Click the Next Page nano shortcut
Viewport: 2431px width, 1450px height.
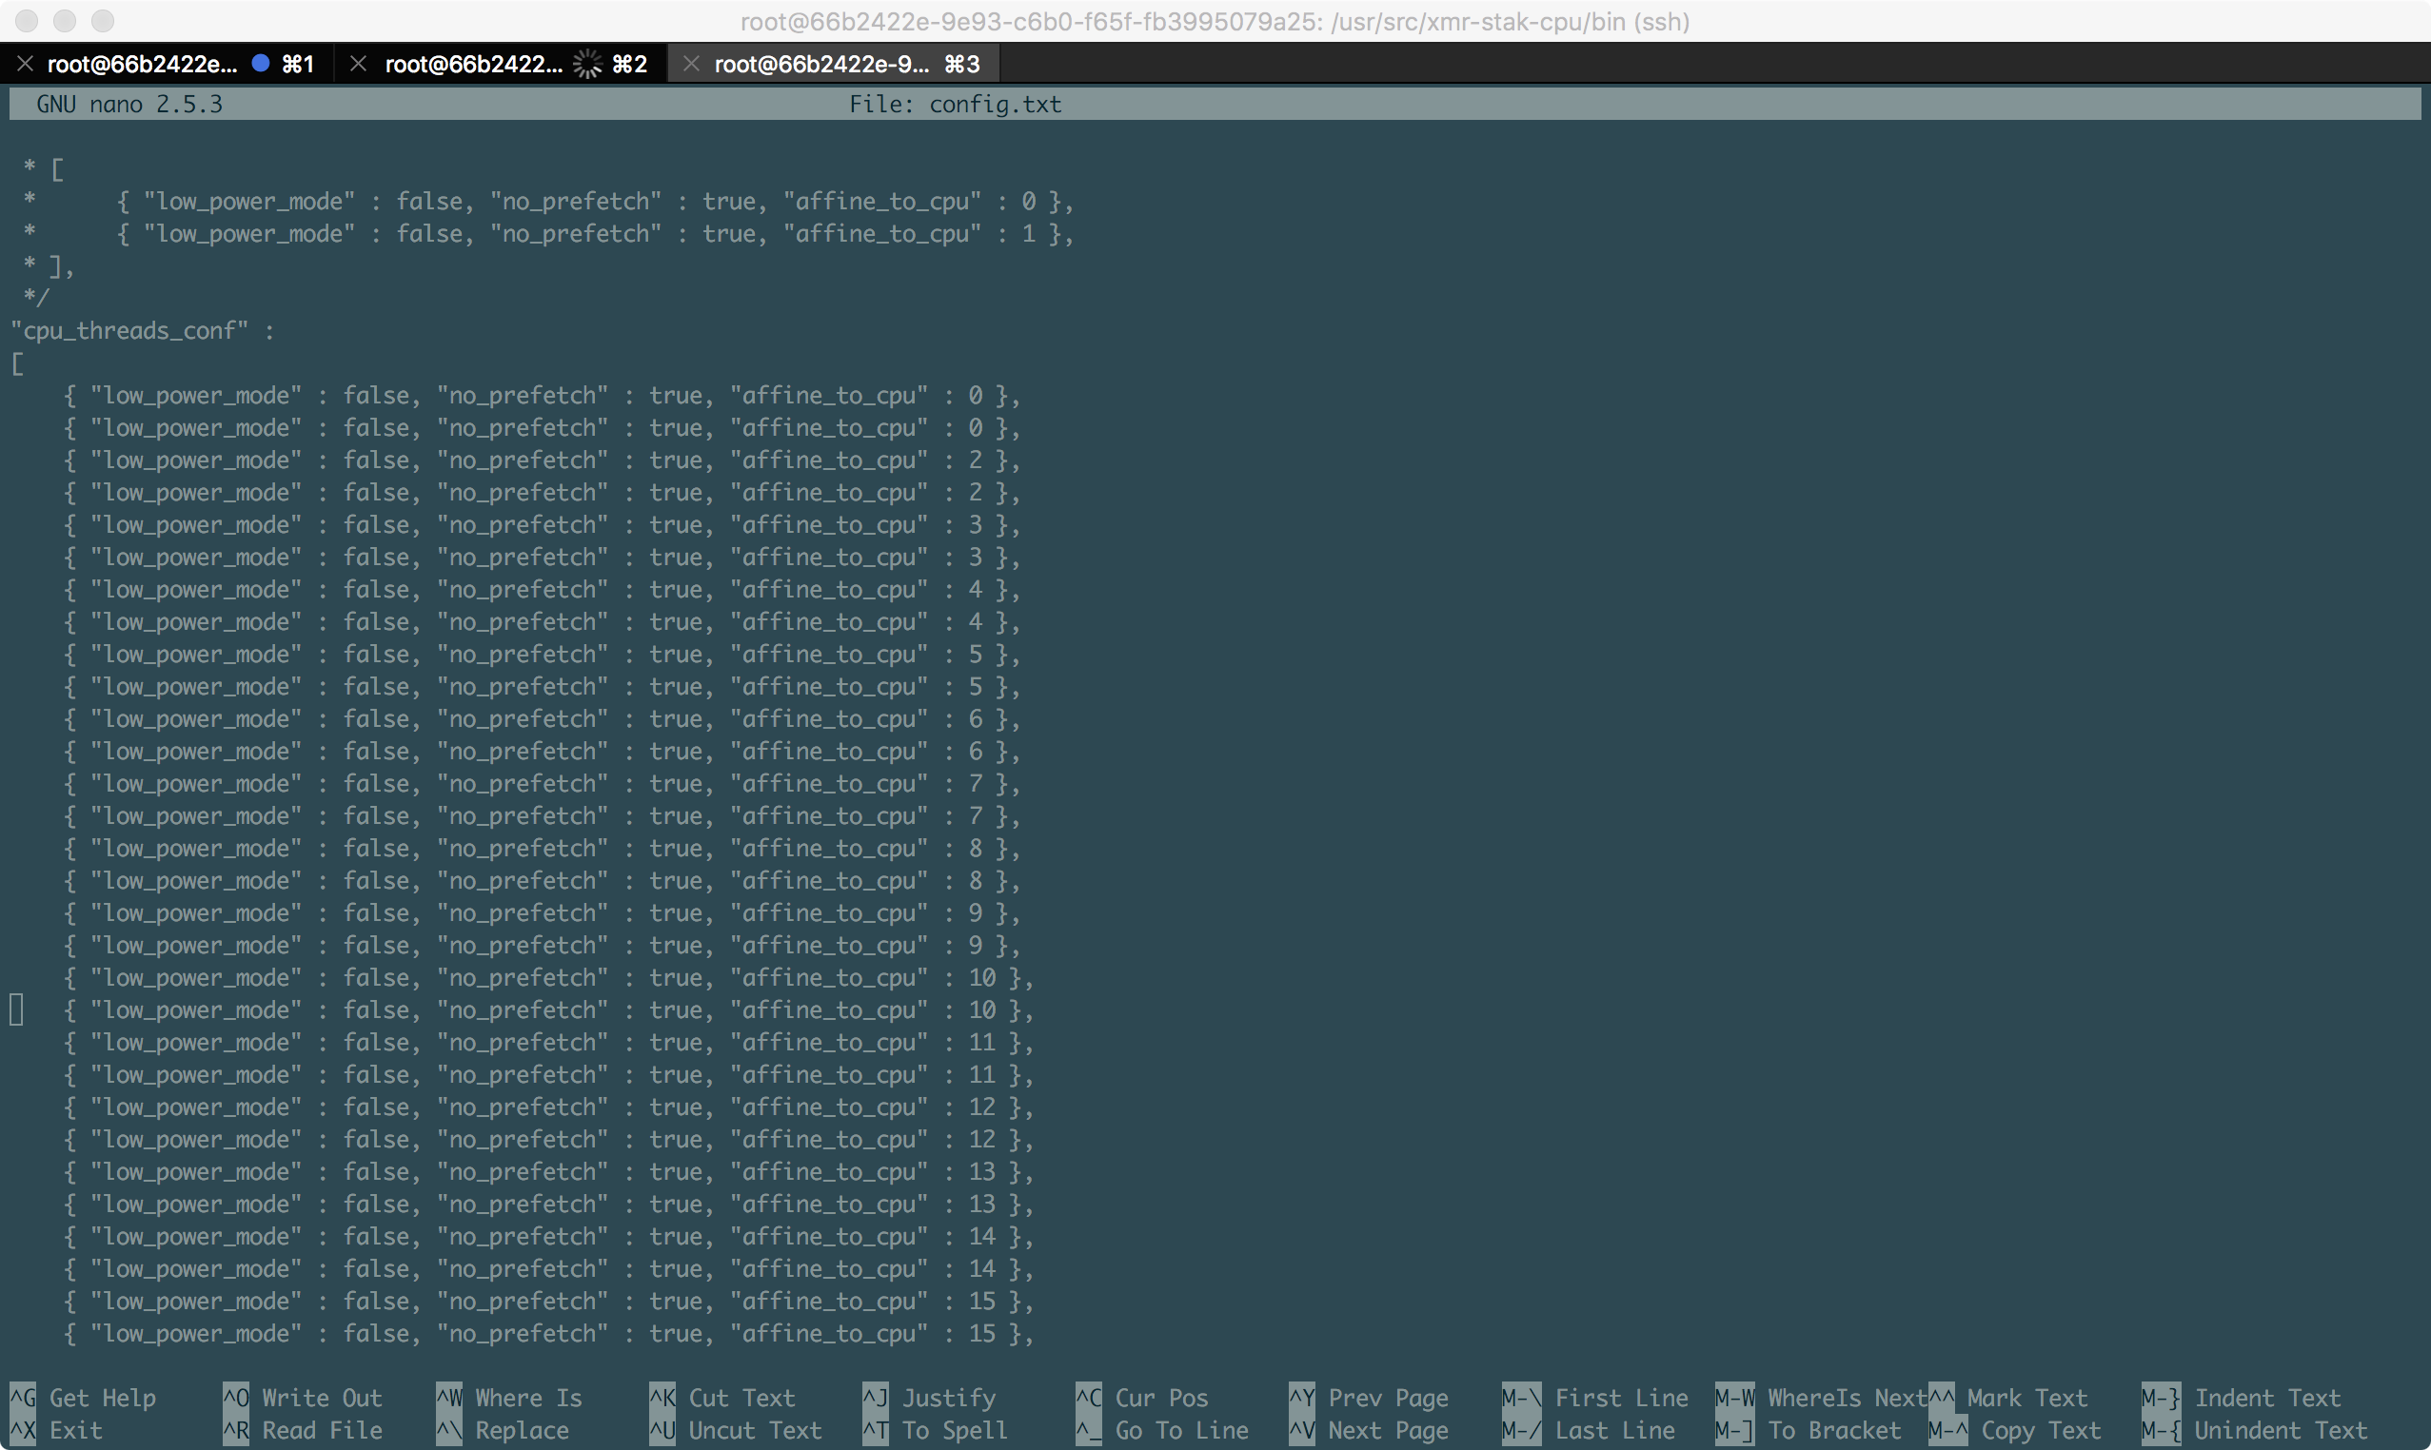point(1388,1429)
